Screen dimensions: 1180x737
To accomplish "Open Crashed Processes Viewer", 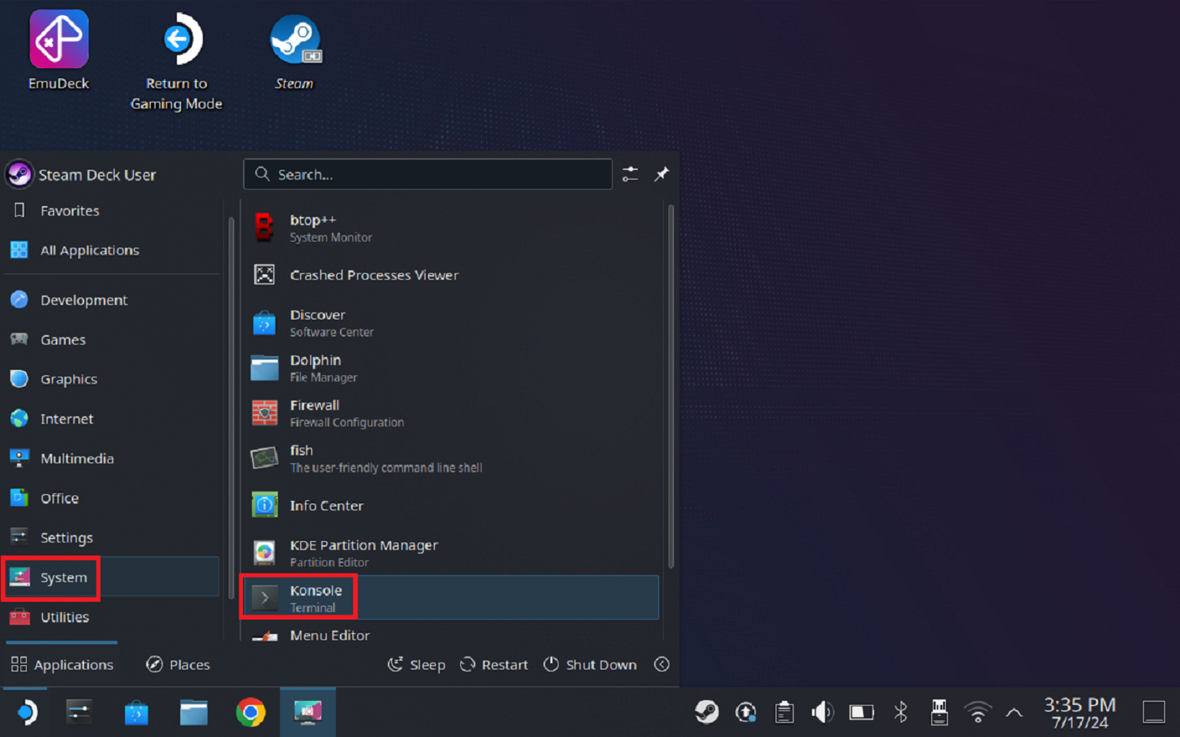I will pos(451,275).
